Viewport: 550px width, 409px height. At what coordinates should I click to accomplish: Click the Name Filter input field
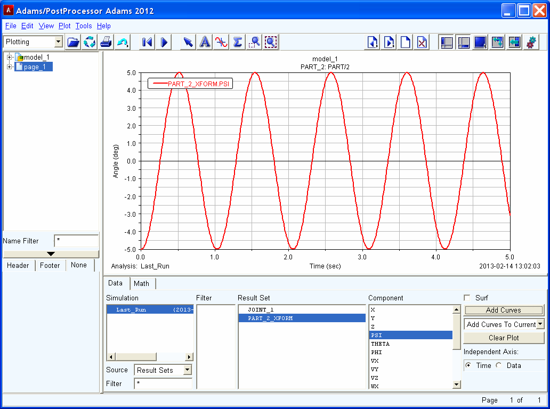click(76, 241)
